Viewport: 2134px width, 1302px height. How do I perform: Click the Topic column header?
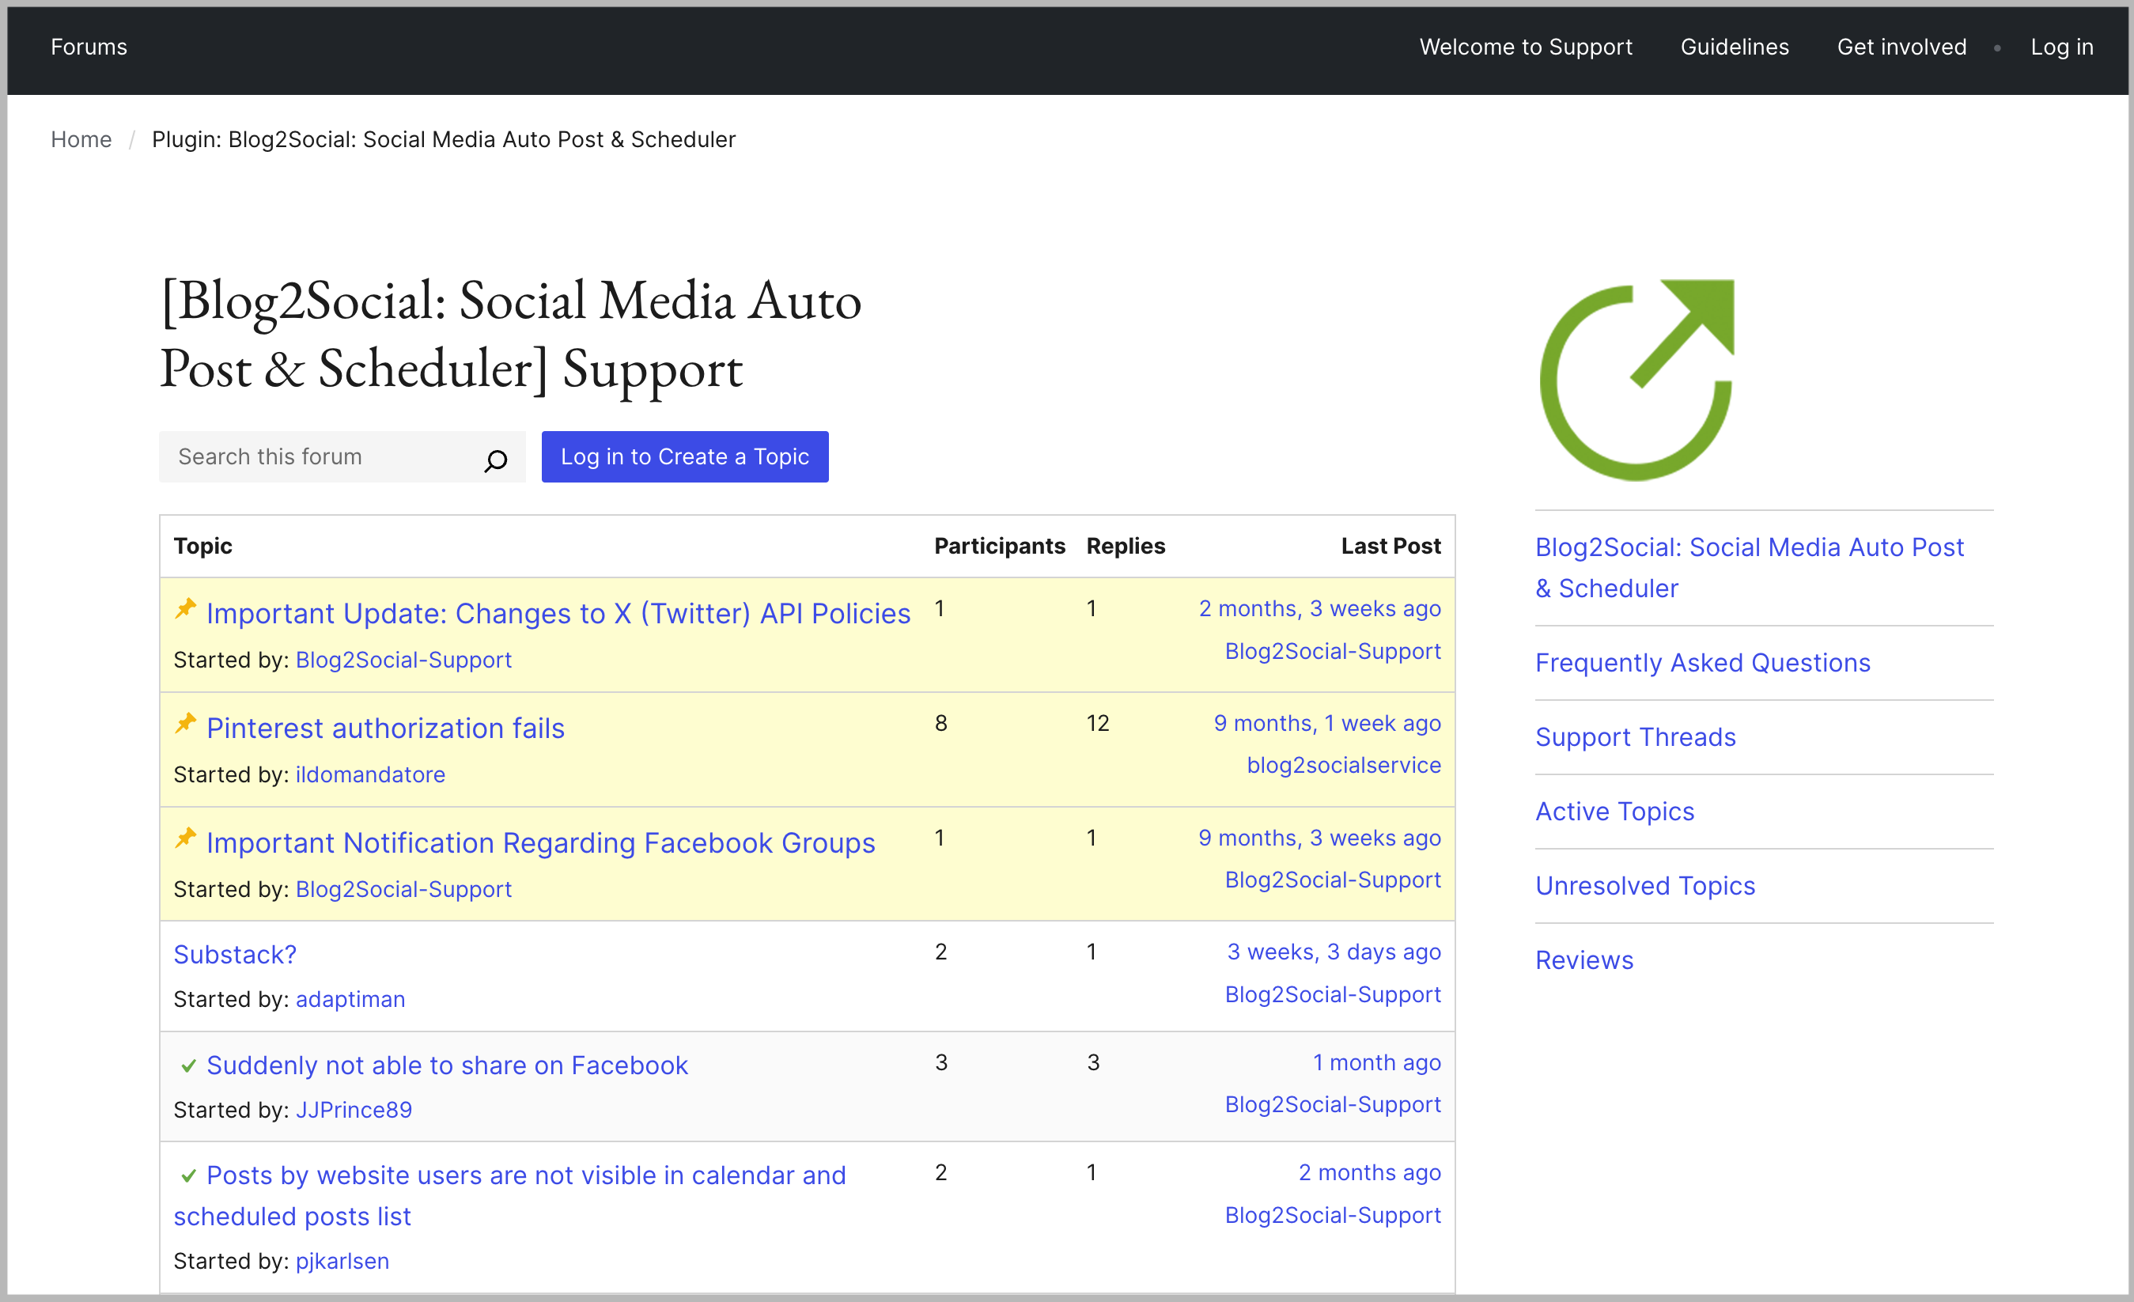point(202,546)
